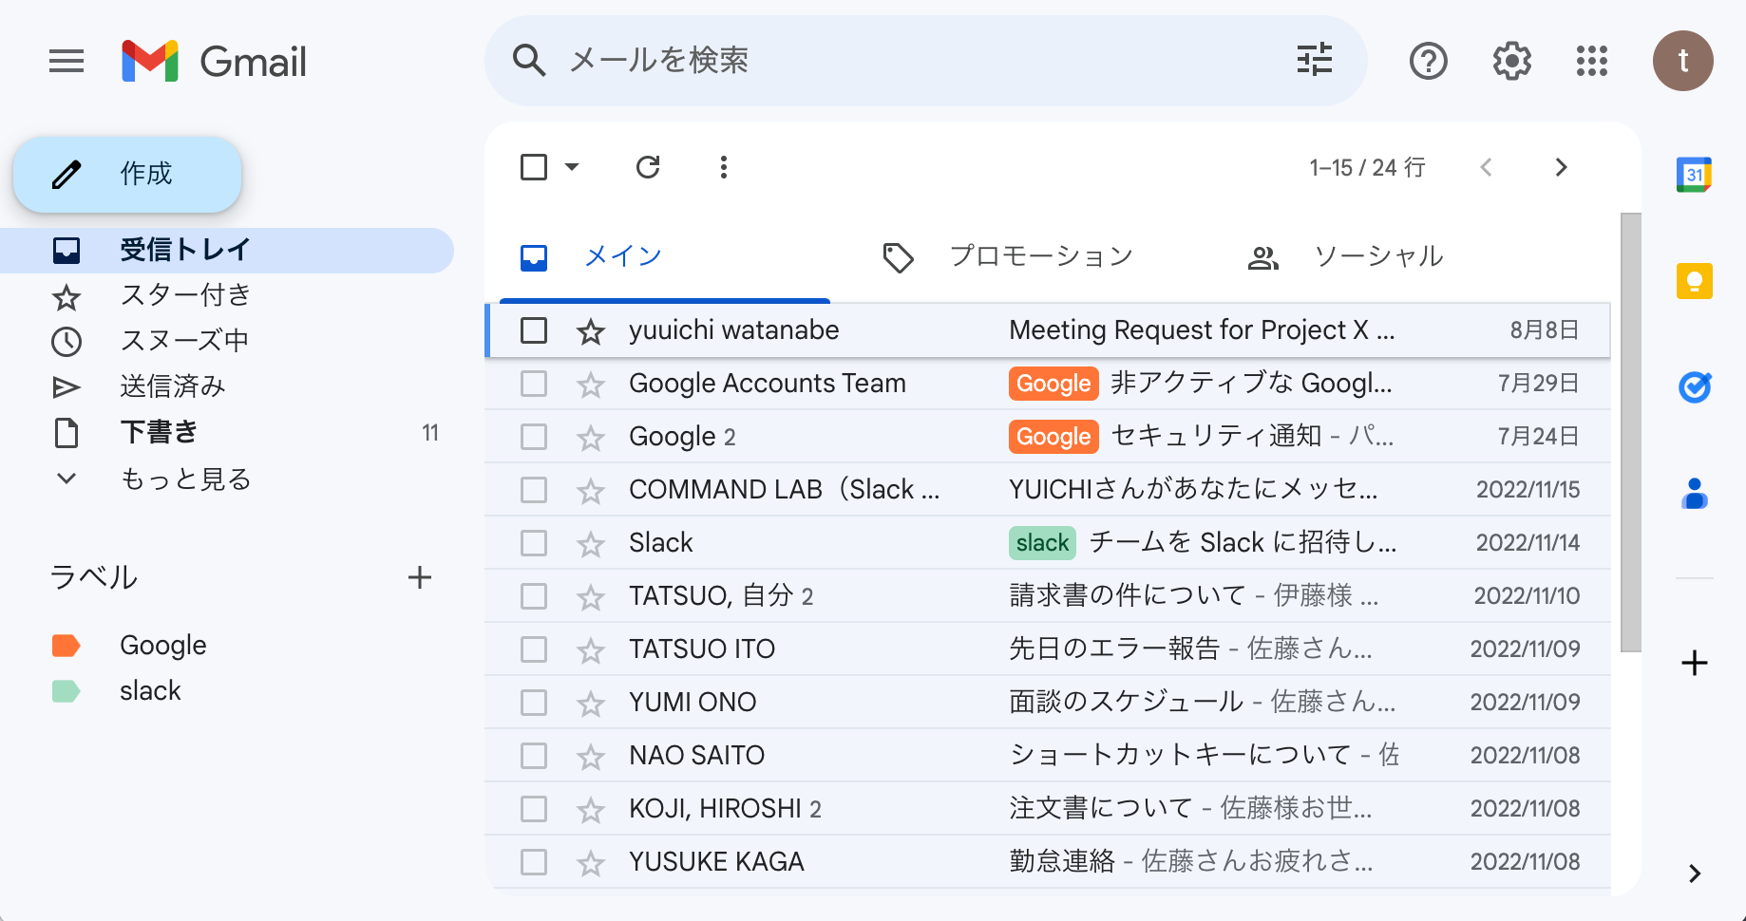Open the Help question mark icon
Image resolution: width=1746 pixels, height=921 pixels.
pos(1428,62)
